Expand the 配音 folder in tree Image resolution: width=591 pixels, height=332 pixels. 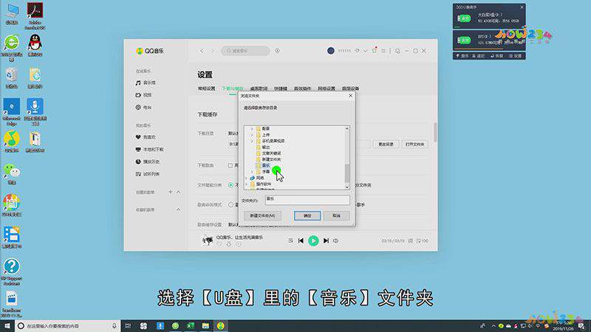point(252,128)
